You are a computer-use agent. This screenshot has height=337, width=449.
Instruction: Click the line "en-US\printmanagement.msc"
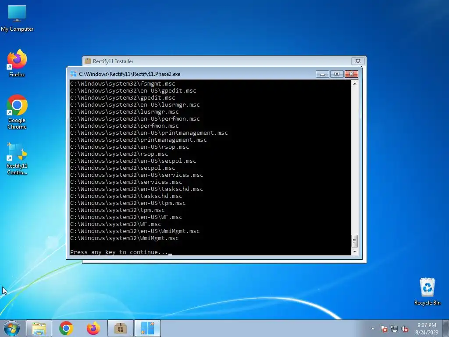(149, 133)
